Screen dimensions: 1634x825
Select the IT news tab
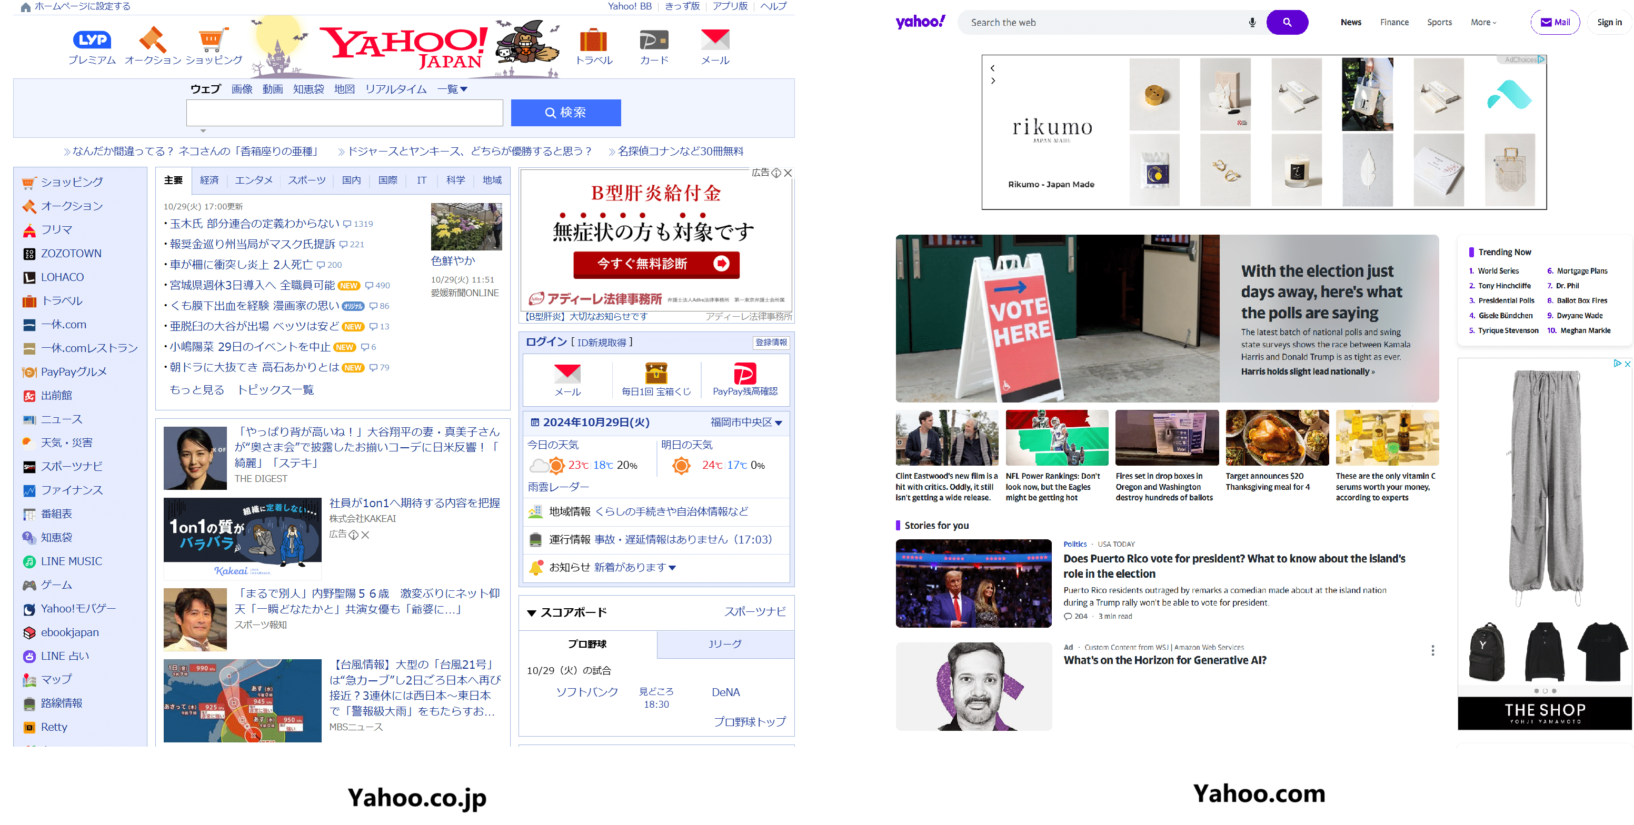pos(422,180)
